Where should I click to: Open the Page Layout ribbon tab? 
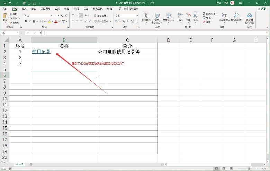click(45, 8)
